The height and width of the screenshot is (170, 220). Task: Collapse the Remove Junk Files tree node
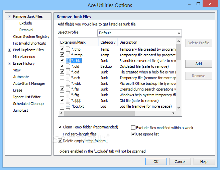10,17
